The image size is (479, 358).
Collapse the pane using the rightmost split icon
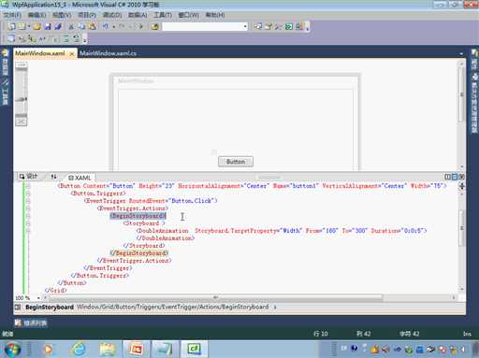(462, 177)
